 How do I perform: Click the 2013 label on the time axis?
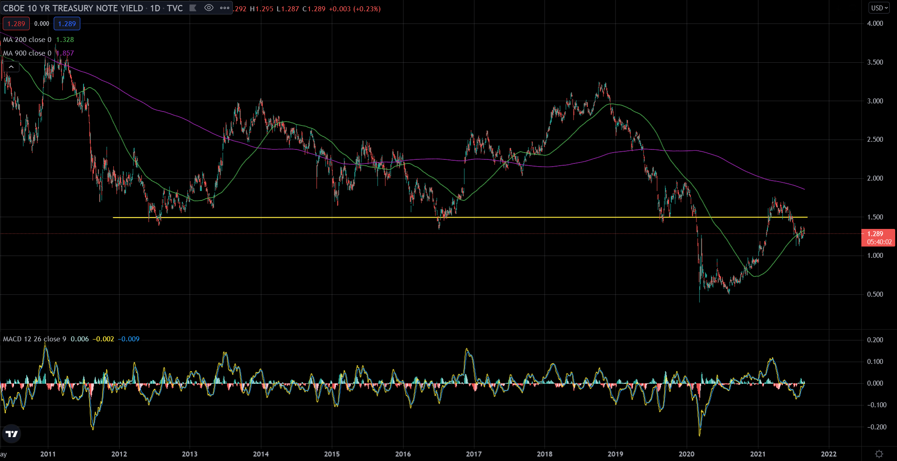190,454
